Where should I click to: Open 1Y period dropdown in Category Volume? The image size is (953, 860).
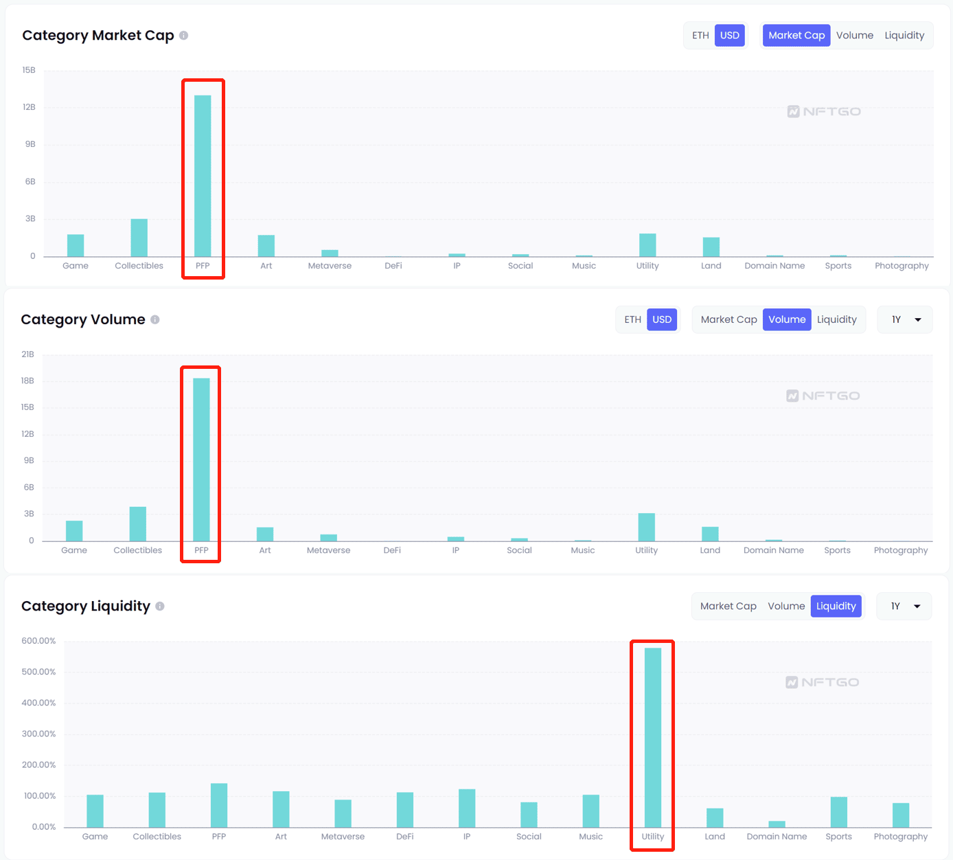pyautogui.click(x=905, y=319)
